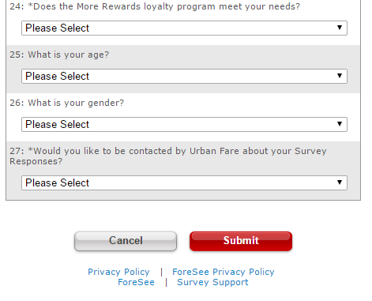Viewport: 372px width, 301px height.
Task: Click the arrow on question 27 dropdown
Action: (x=340, y=182)
